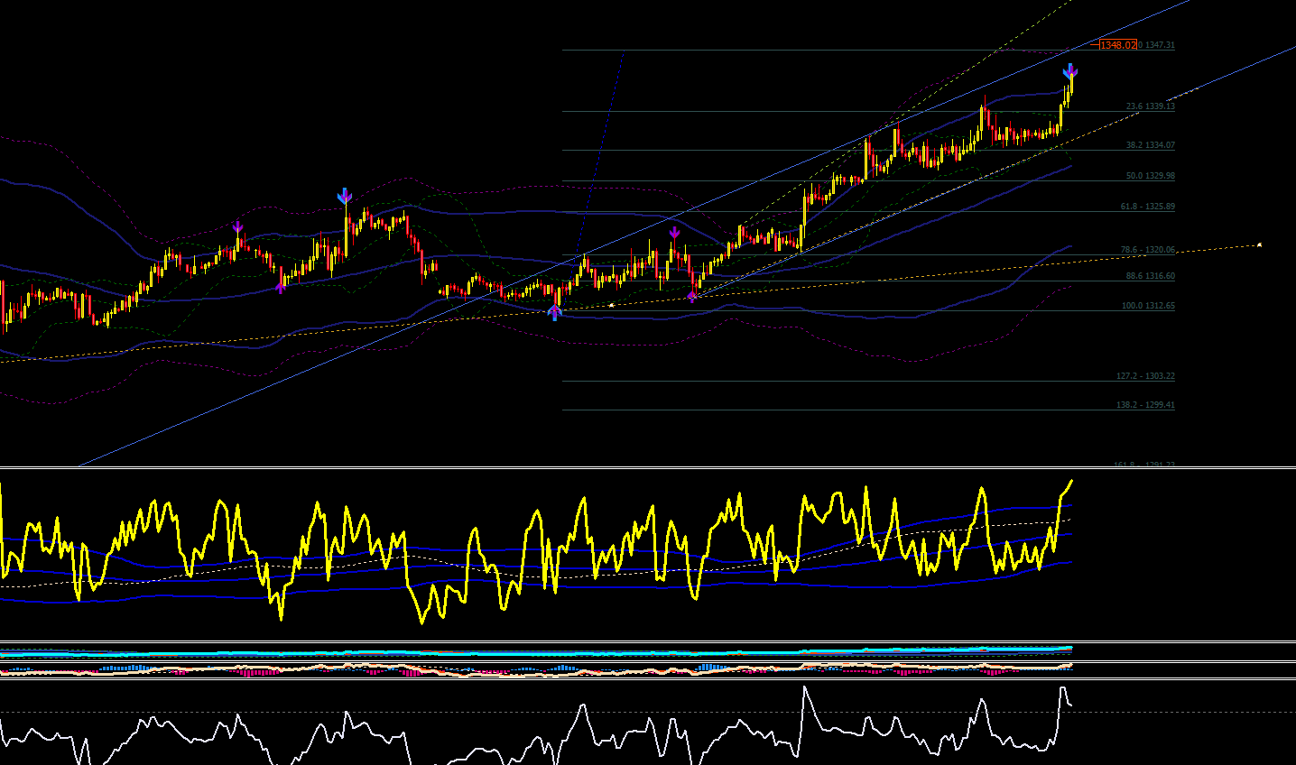This screenshot has height=765, width=1296.
Task: Select the 138.2 - 1299.41 extension label
Action: [x=1145, y=405]
